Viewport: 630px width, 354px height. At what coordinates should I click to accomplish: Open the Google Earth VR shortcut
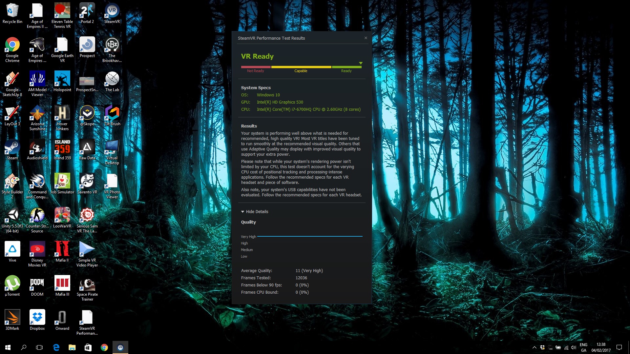point(62,50)
